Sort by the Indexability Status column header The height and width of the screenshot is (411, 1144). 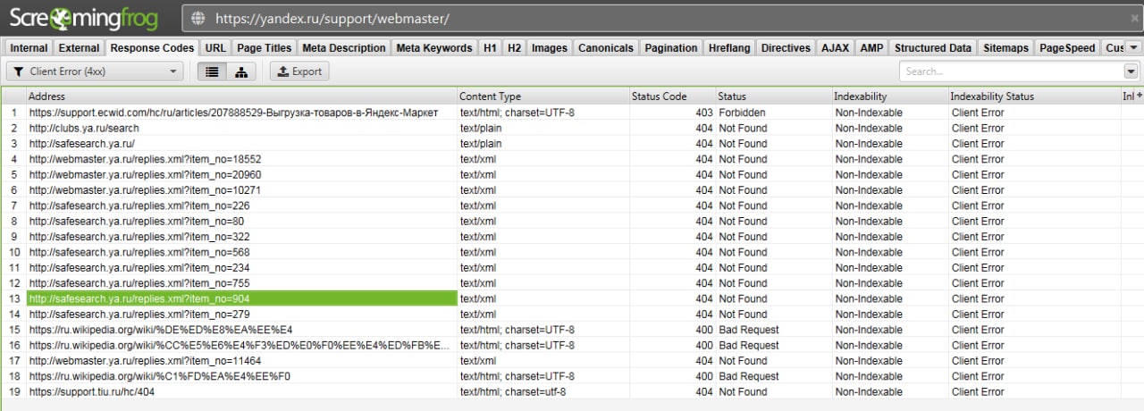pos(1034,96)
